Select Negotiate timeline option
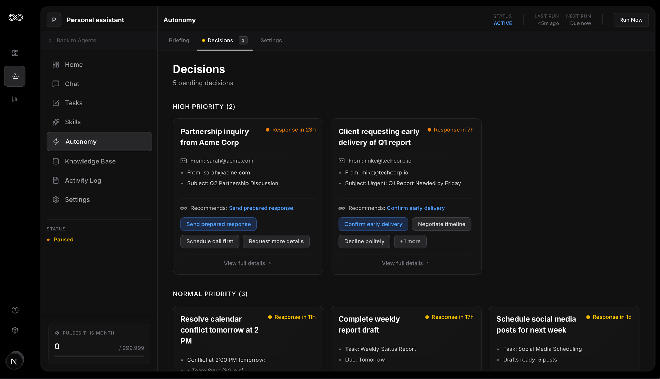This screenshot has width=660, height=379. (x=441, y=224)
